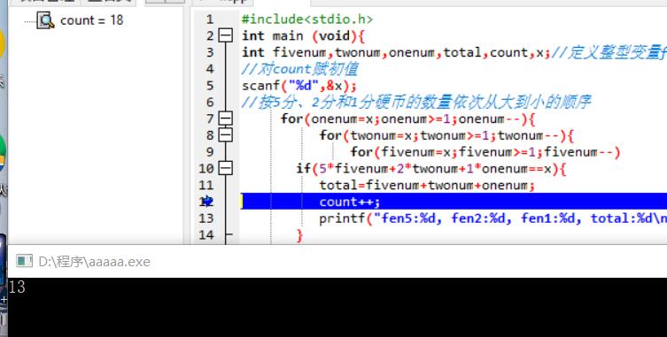Click the 'for(onenum=x;onenum>=1;onenum--){' line
The width and height of the screenshot is (667, 337).
pyautogui.click(x=407, y=119)
